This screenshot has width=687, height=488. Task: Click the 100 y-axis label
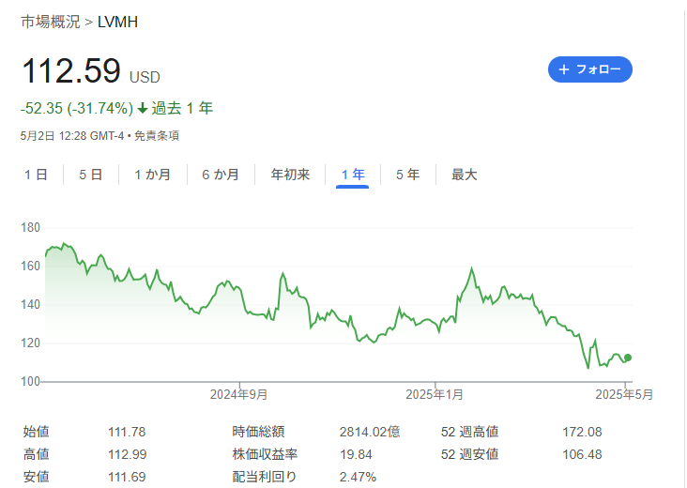tap(30, 382)
